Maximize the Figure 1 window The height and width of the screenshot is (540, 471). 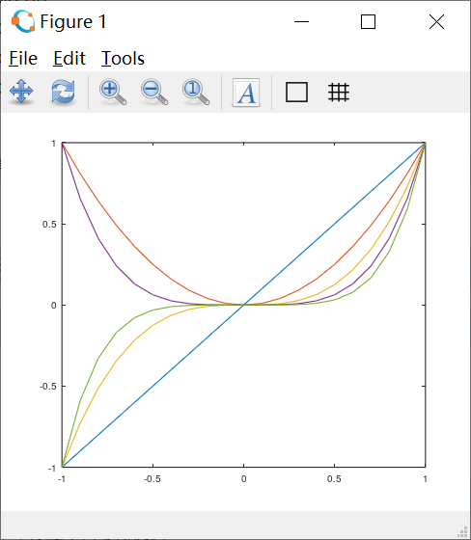coord(368,21)
